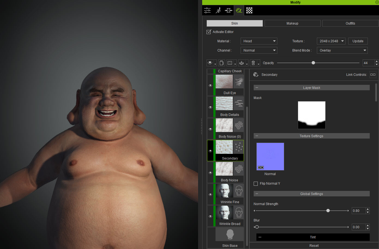The width and height of the screenshot is (379, 249).
Task: Adjust the Blur slider handle
Action: tap(257, 227)
